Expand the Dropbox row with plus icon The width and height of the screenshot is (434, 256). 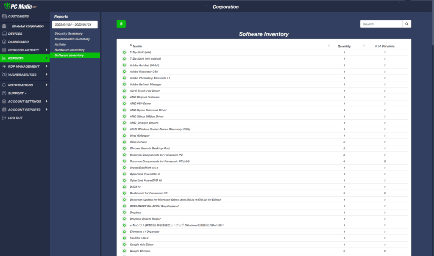point(124,212)
